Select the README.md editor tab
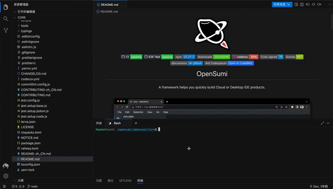 point(110,4)
